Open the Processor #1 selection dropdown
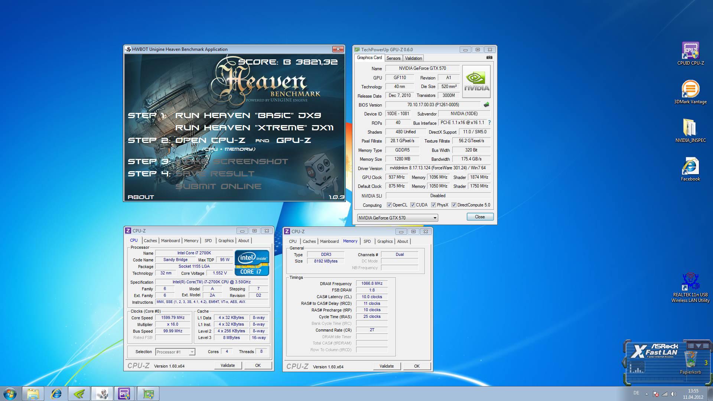 coord(175,352)
